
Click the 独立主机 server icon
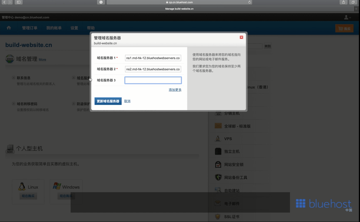click(x=218, y=151)
